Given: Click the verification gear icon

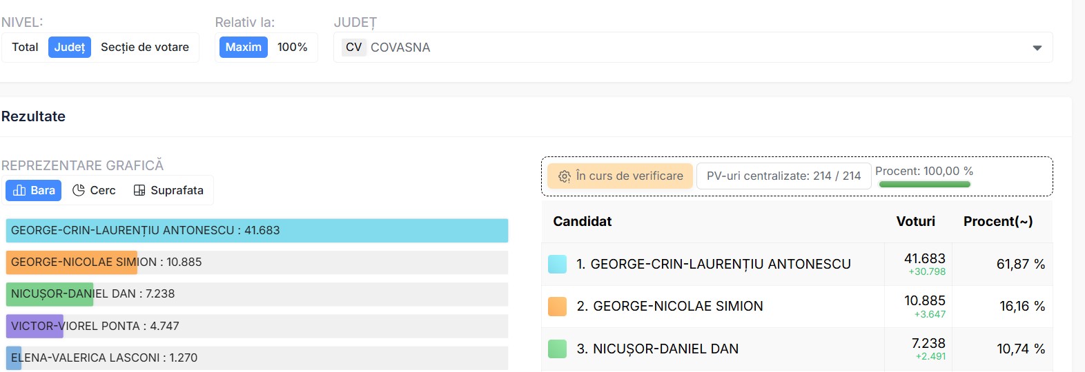Looking at the screenshot, I should point(565,176).
